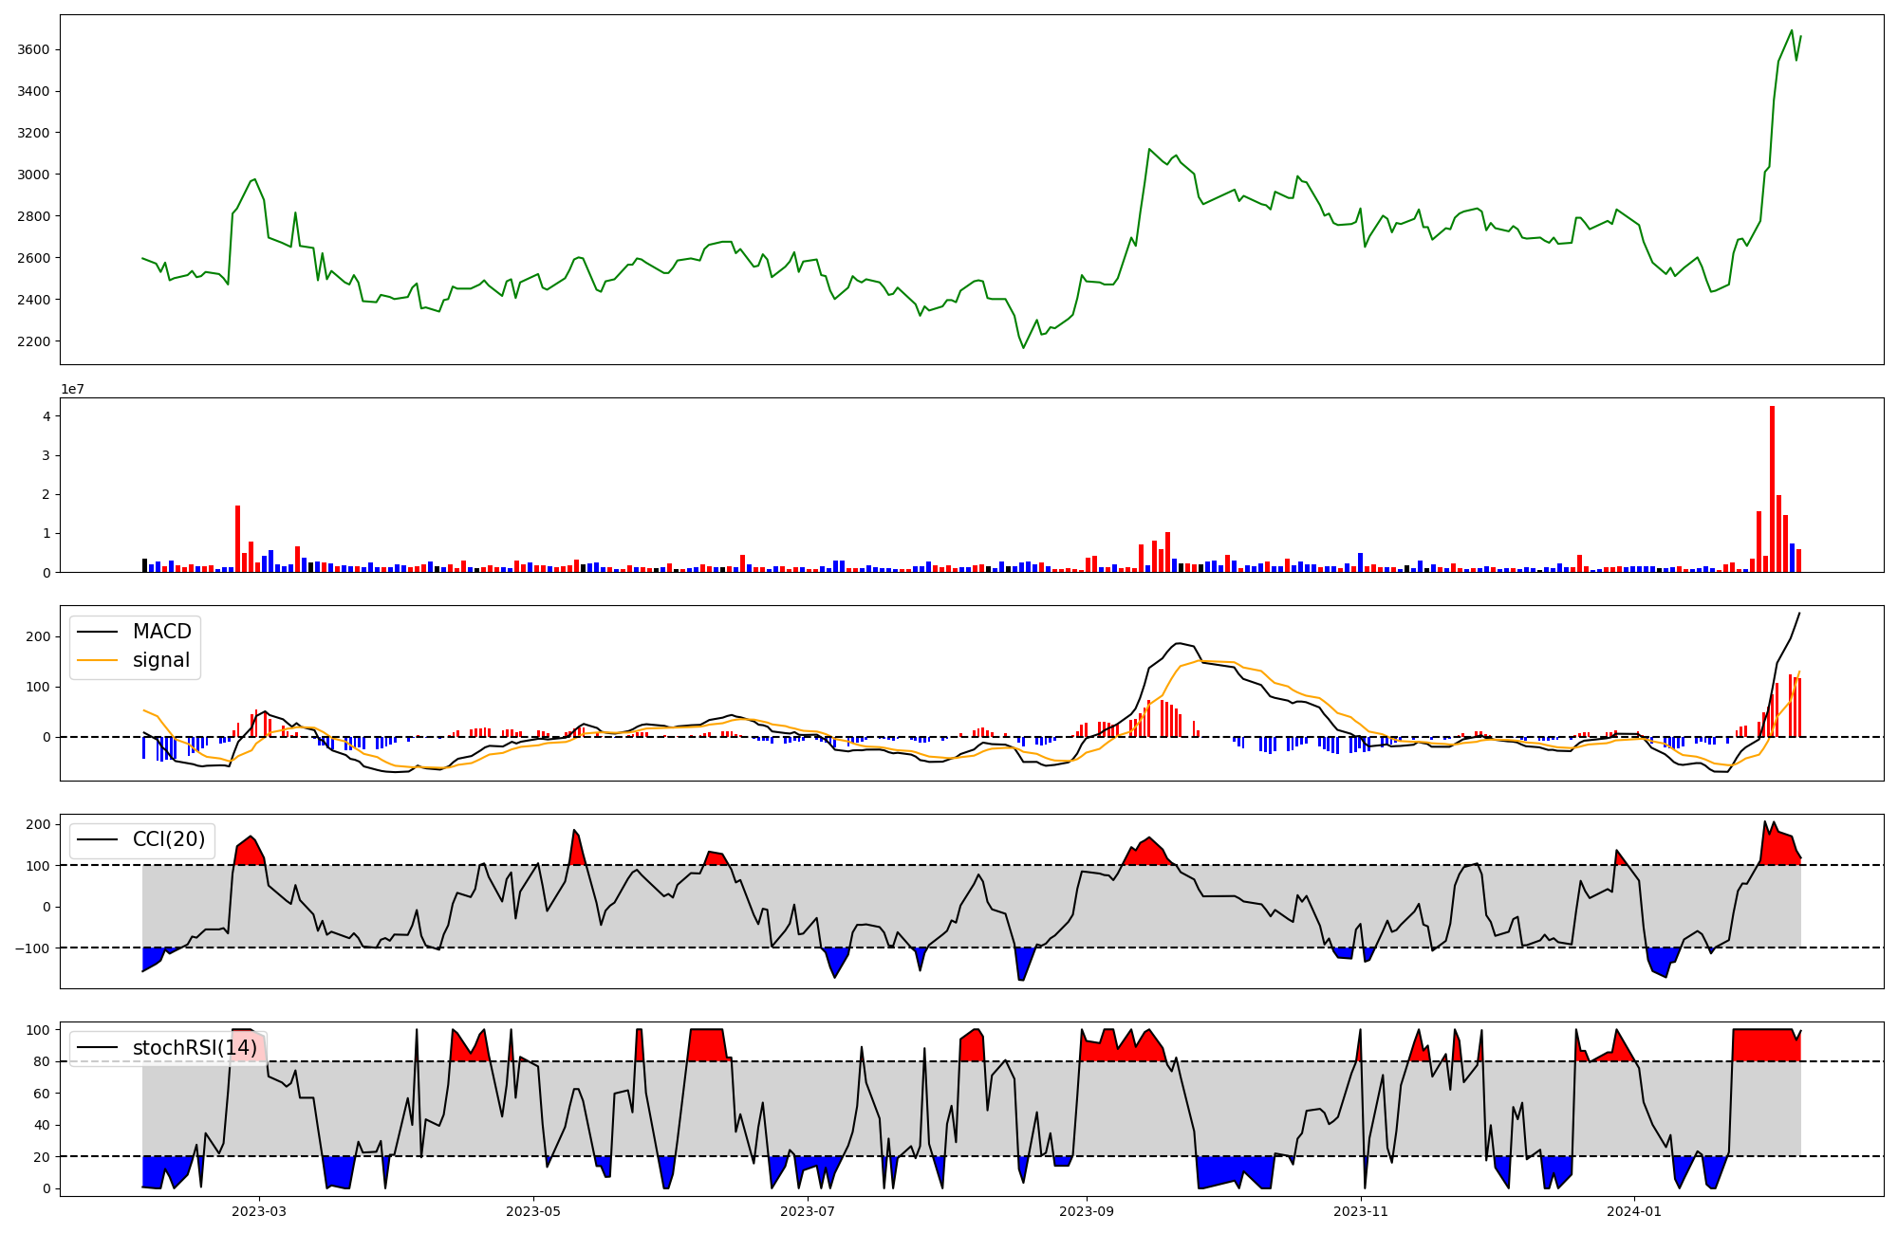The image size is (1898, 1233).
Task: Click the tallest red volume bar
Action: pyautogui.click(x=1772, y=488)
